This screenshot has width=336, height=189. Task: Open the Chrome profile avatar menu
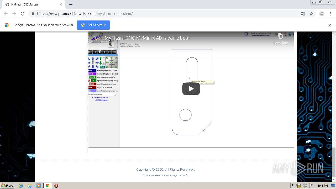(x=322, y=14)
